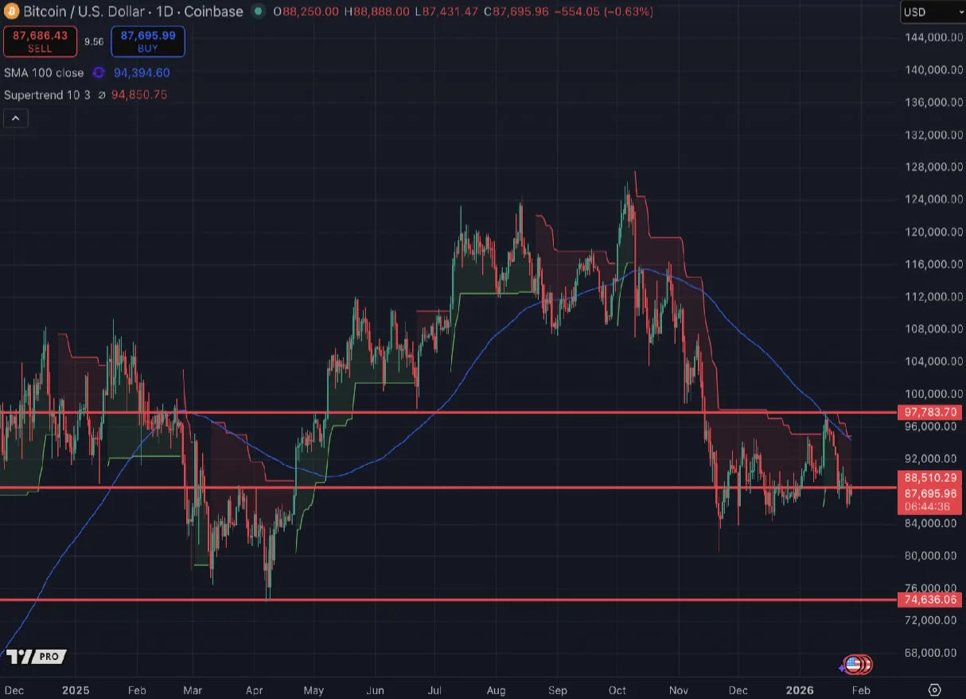Click the 9.56 spread value
Screen dimensions: 966x699
coord(94,41)
